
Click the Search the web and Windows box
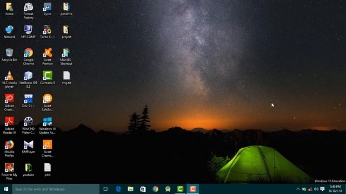[x=56, y=189]
